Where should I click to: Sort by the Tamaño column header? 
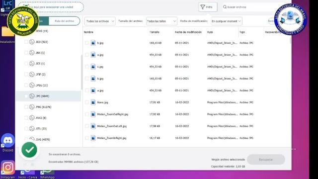pos(155,32)
